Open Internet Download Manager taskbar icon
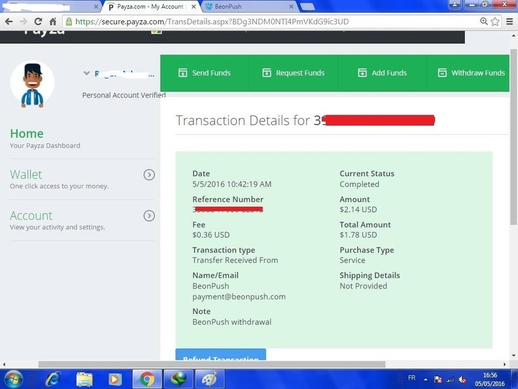Image resolution: width=518 pixels, height=389 pixels. point(178,379)
